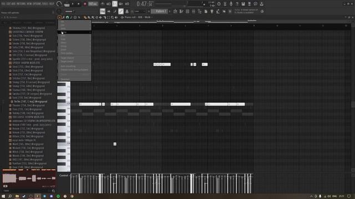Open the green Spotify taskbar icon
This screenshot has height=199, width=355.
pyautogui.click(x=58, y=196)
